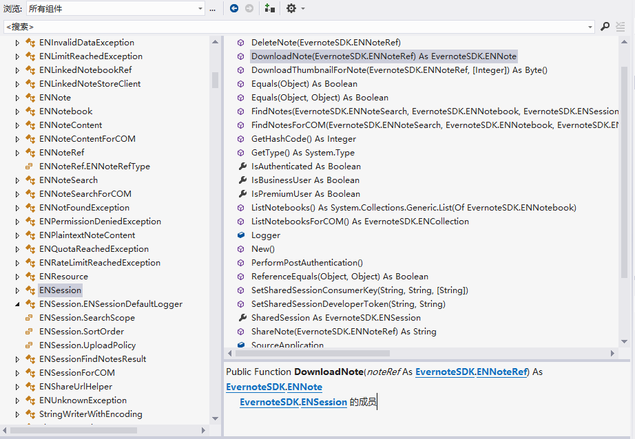This screenshot has width=635, height=439.
Task: Click the class icon beside ENNotebook
Action: [30, 111]
